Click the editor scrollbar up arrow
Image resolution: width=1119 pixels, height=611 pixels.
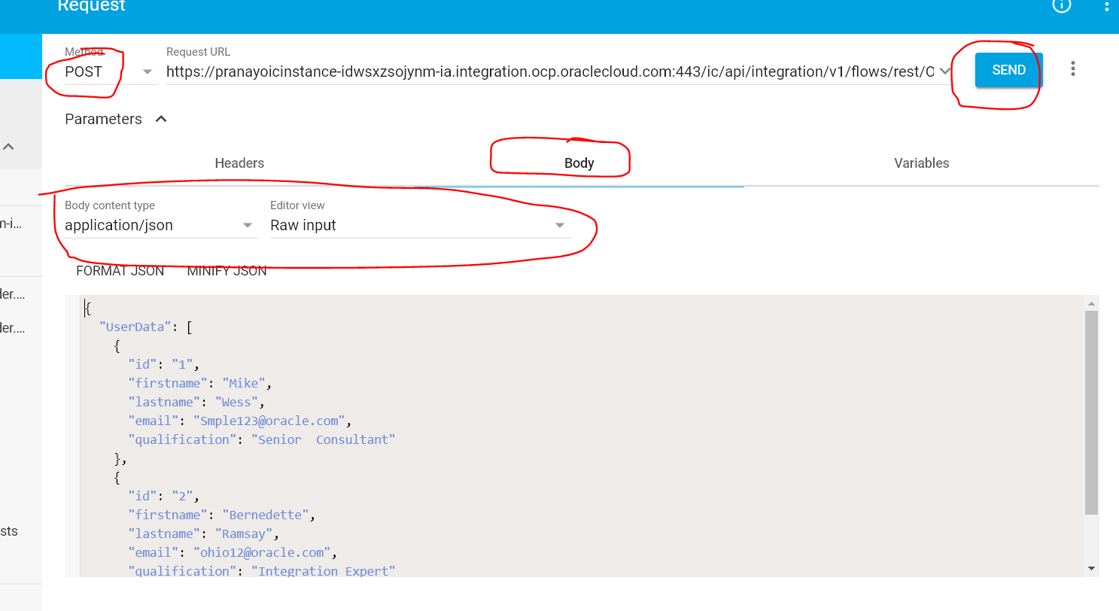(1092, 303)
